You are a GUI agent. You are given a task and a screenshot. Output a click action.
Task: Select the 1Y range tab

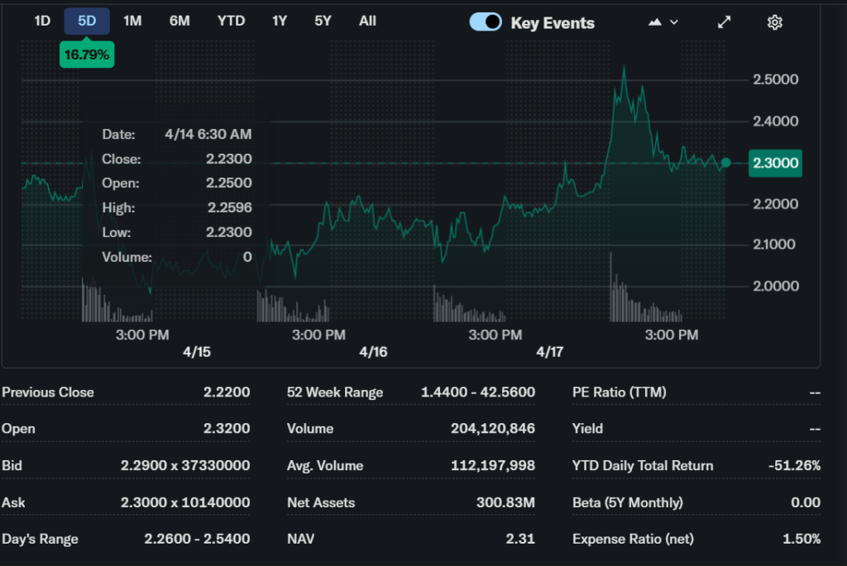coord(280,21)
